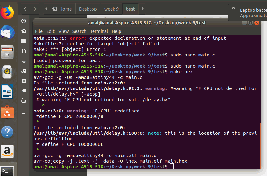Click "# define F_CPU 1000000UL" line
Screen dimensions: 267x176
pyautogui.click(x=70, y=144)
